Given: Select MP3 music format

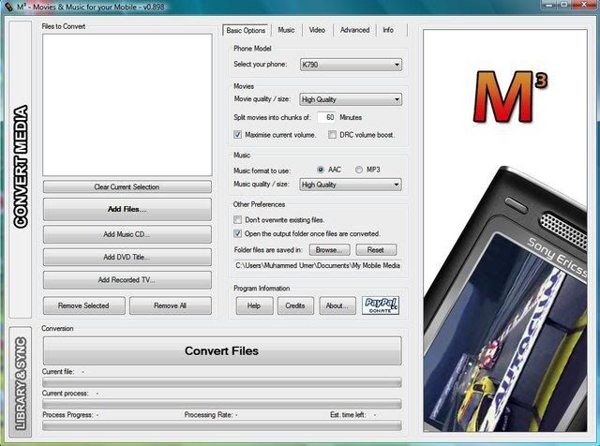Looking at the screenshot, I should point(358,170).
